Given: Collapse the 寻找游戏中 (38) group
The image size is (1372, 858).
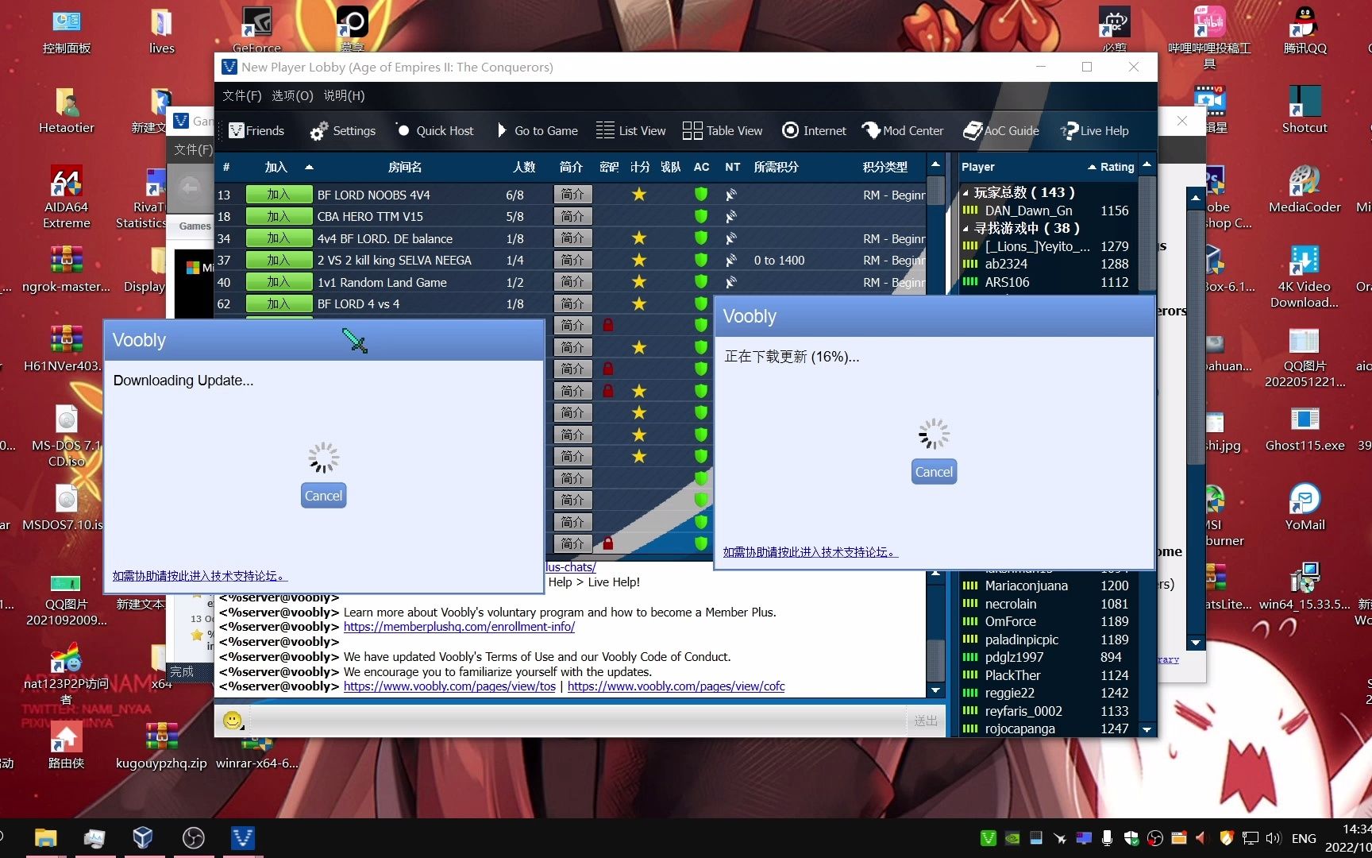Looking at the screenshot, I should click(x=965, y=228).
